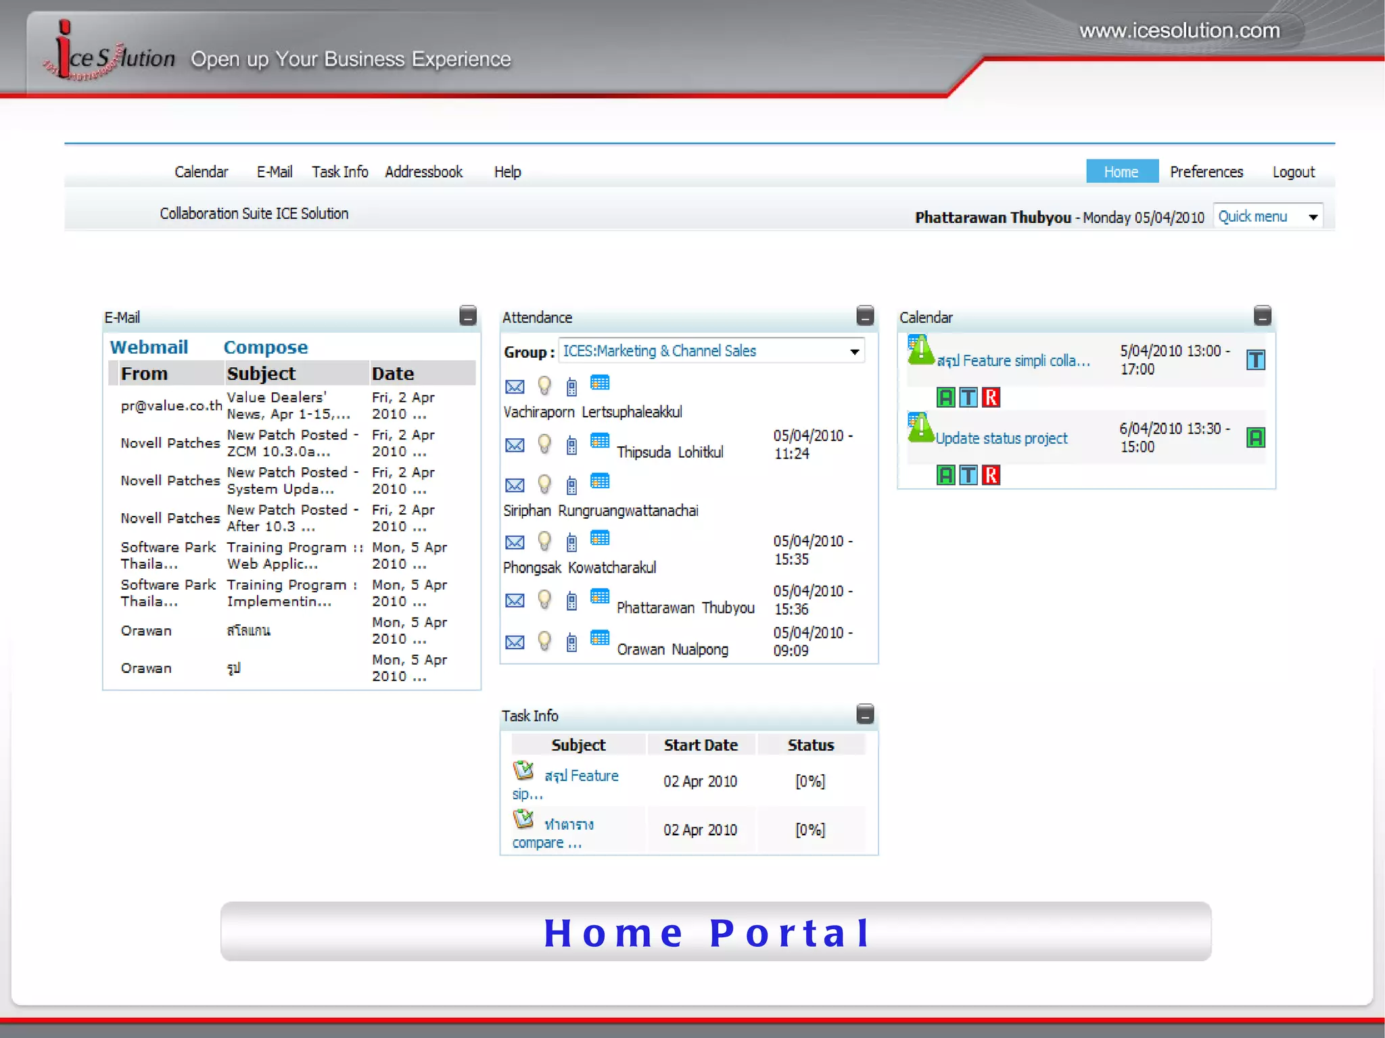Image resolution: width=1385 pixels, height=1038 pixels.
Task: Click the mail icon next to Thipsuda Lohitkul
Action: (515, 445)
